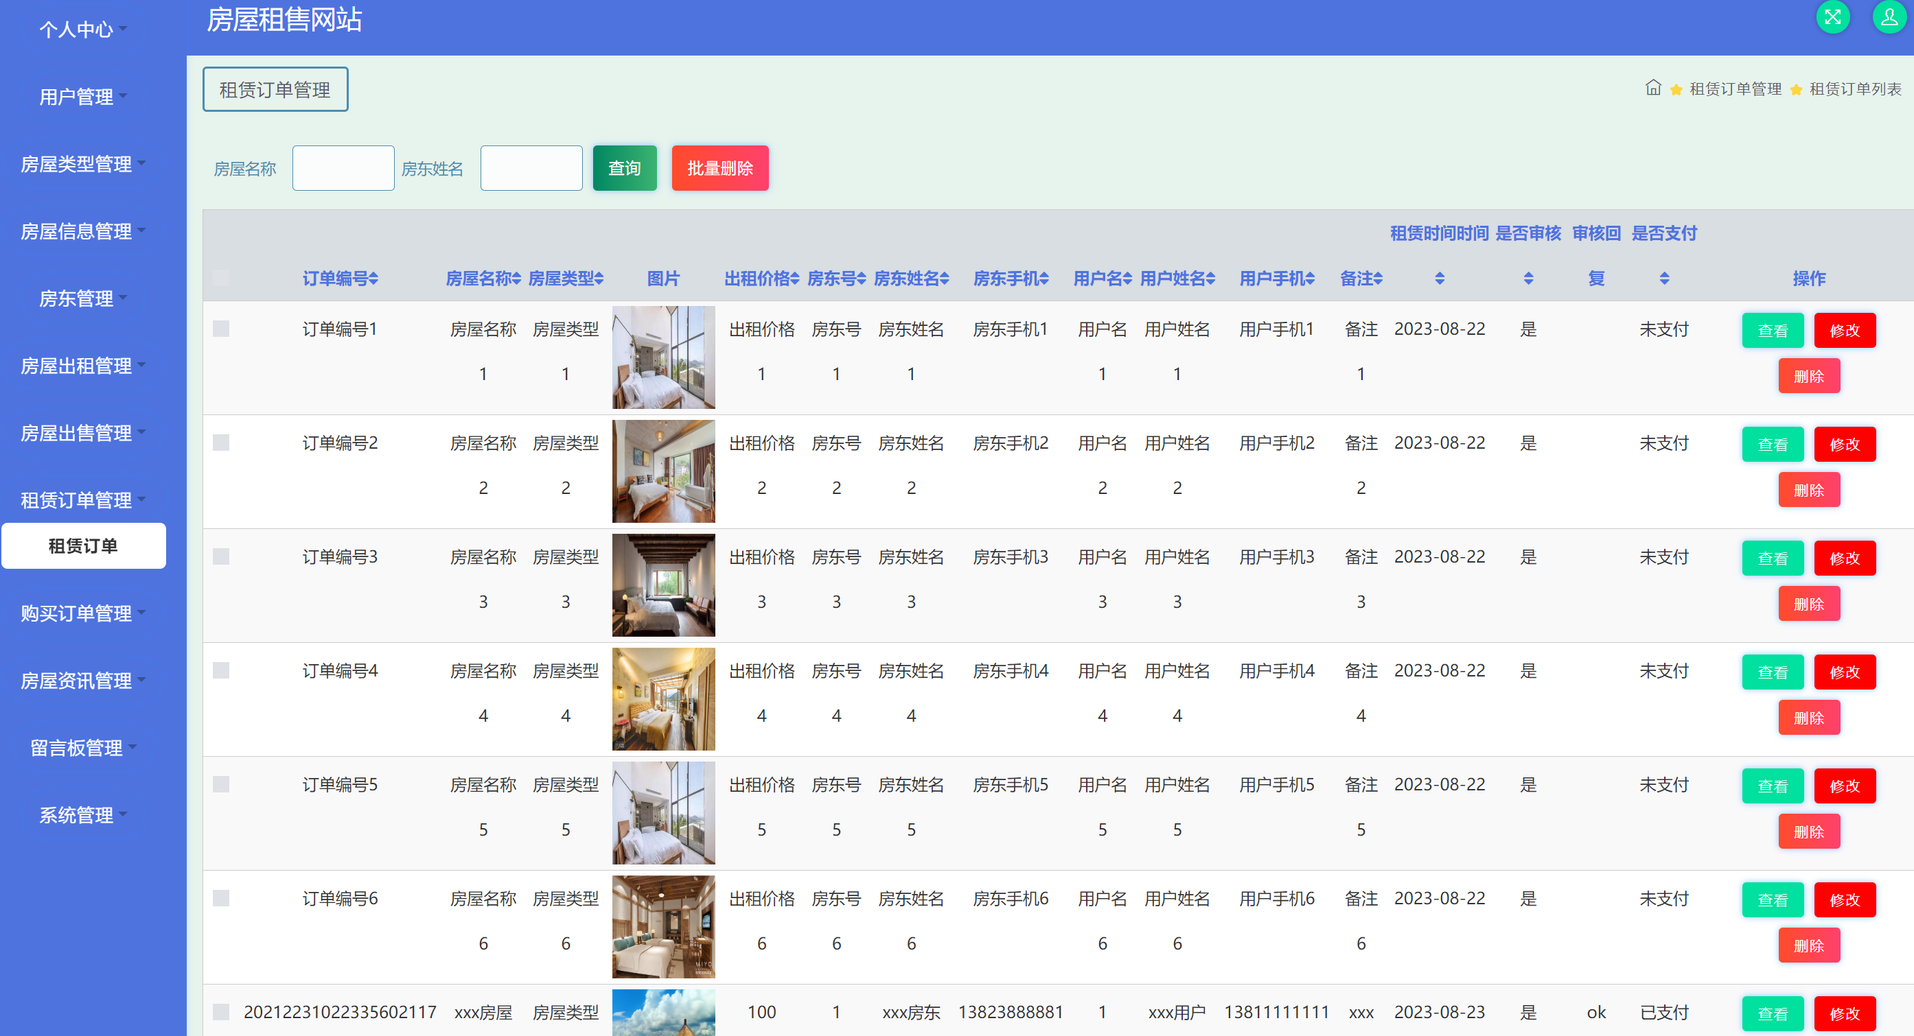This screenshot has height=1036, width=1914.
Task: Click the fullscreen toggle icon in header
Action: pos(1832,17)
